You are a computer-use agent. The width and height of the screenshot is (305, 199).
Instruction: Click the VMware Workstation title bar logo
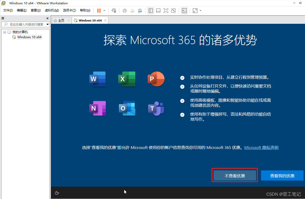[x=4, y=3]
